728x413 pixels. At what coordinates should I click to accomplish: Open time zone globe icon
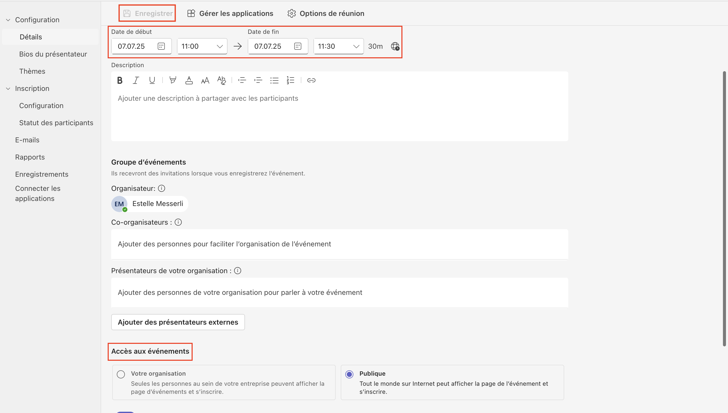[x=395, y=46]
